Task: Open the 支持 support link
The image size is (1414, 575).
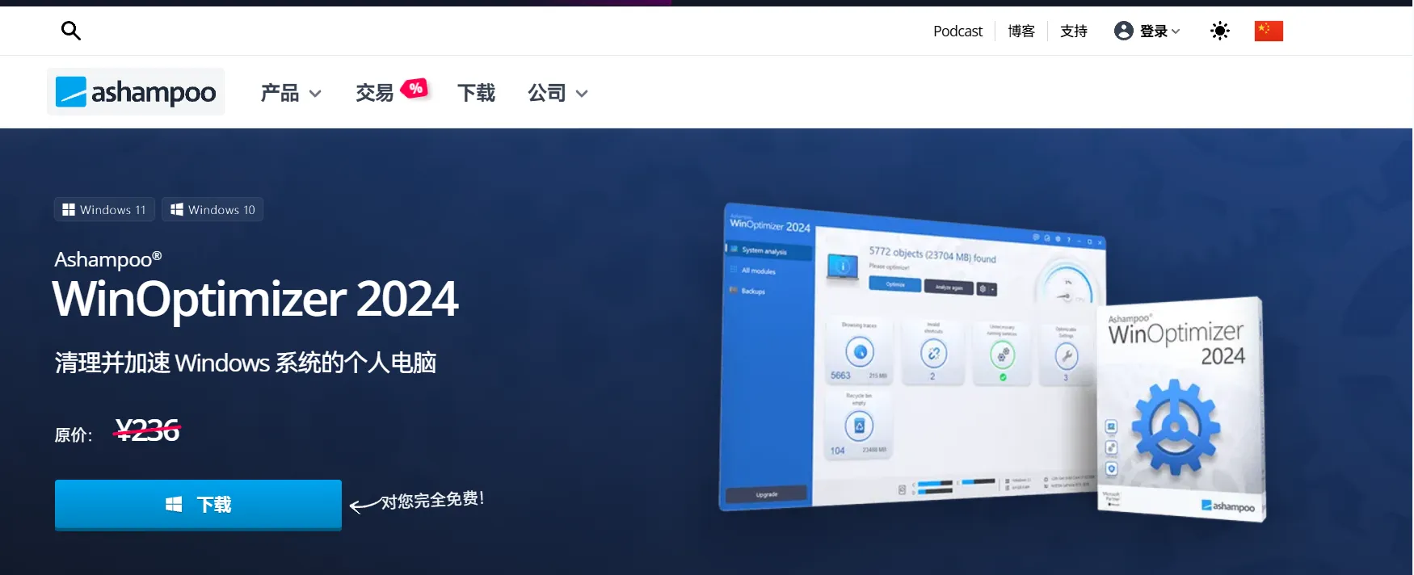Action: coord(1073,31)
